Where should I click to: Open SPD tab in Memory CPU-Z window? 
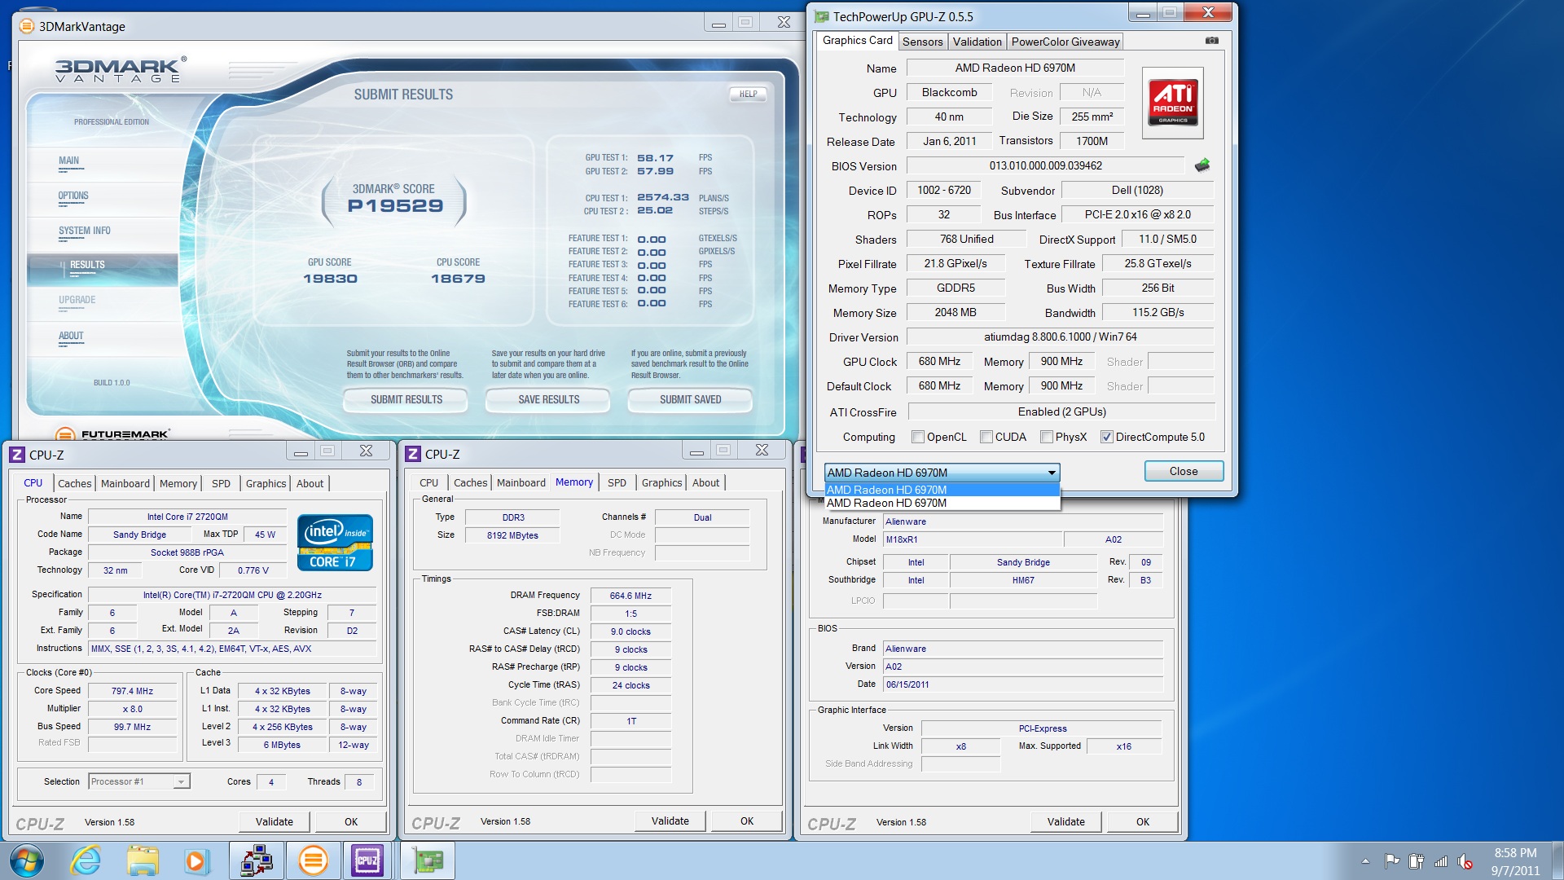[x=617, y=482]
